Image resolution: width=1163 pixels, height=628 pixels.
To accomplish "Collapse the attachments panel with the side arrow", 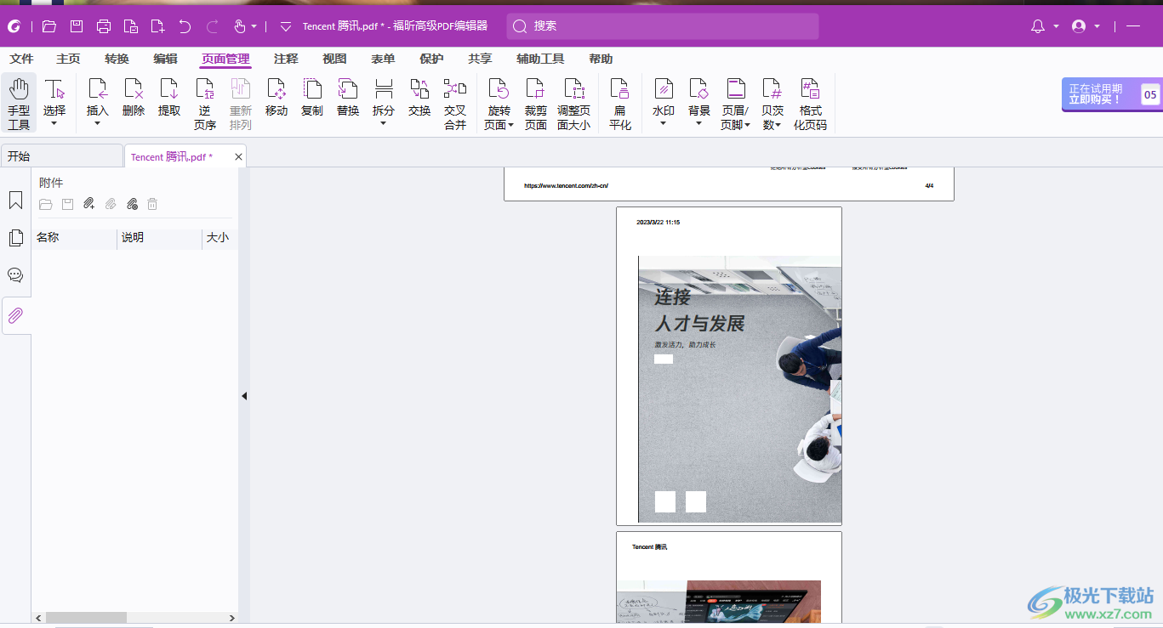I will click(x=244, y=395).
